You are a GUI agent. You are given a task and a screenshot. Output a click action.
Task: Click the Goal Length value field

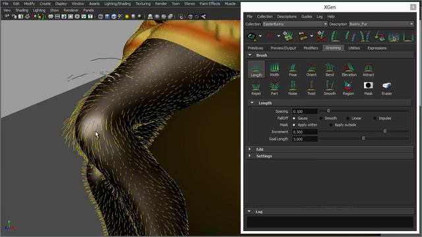tap(305, 139)
